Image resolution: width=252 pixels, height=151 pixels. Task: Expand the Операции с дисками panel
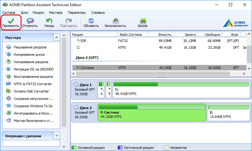pos(57,136)
